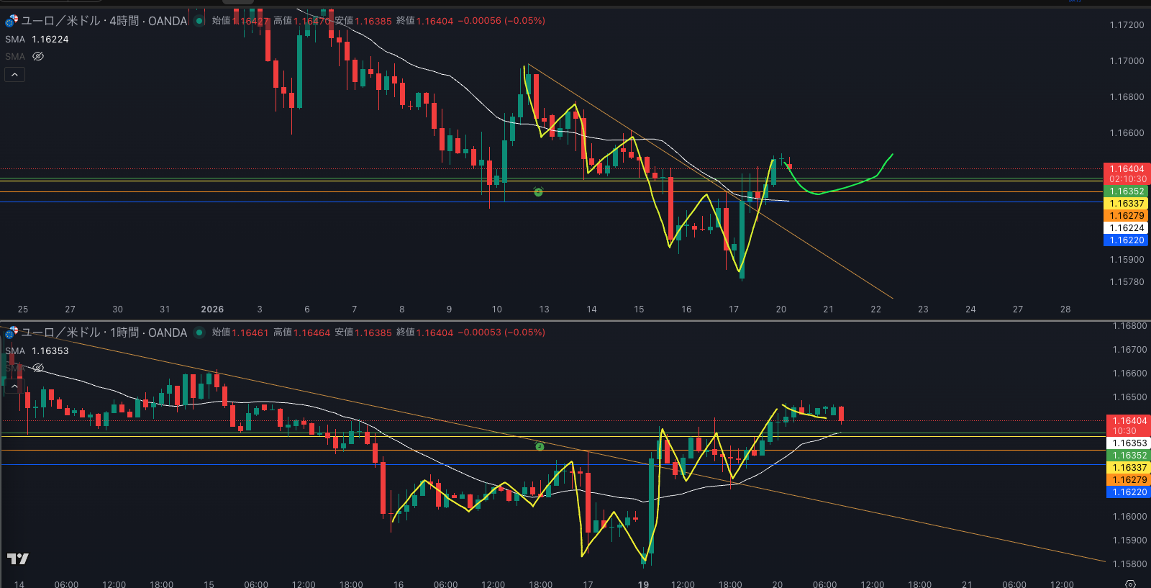Select SMA 1.16353 indicator legend on 1-hour chart
1151x588 pixels.
[37, 351]
